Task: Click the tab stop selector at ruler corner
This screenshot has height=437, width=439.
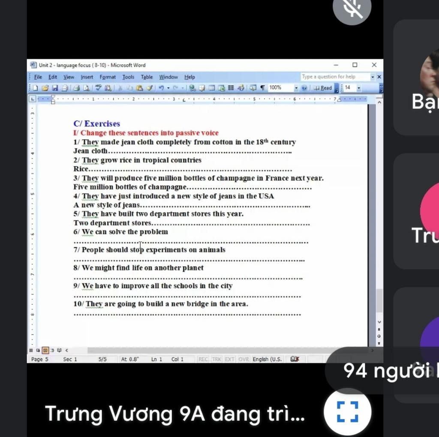Action: tap(33, 99)
